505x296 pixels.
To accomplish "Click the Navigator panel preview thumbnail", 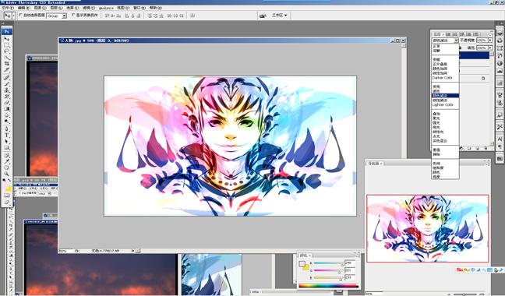I will pos(428,228).
